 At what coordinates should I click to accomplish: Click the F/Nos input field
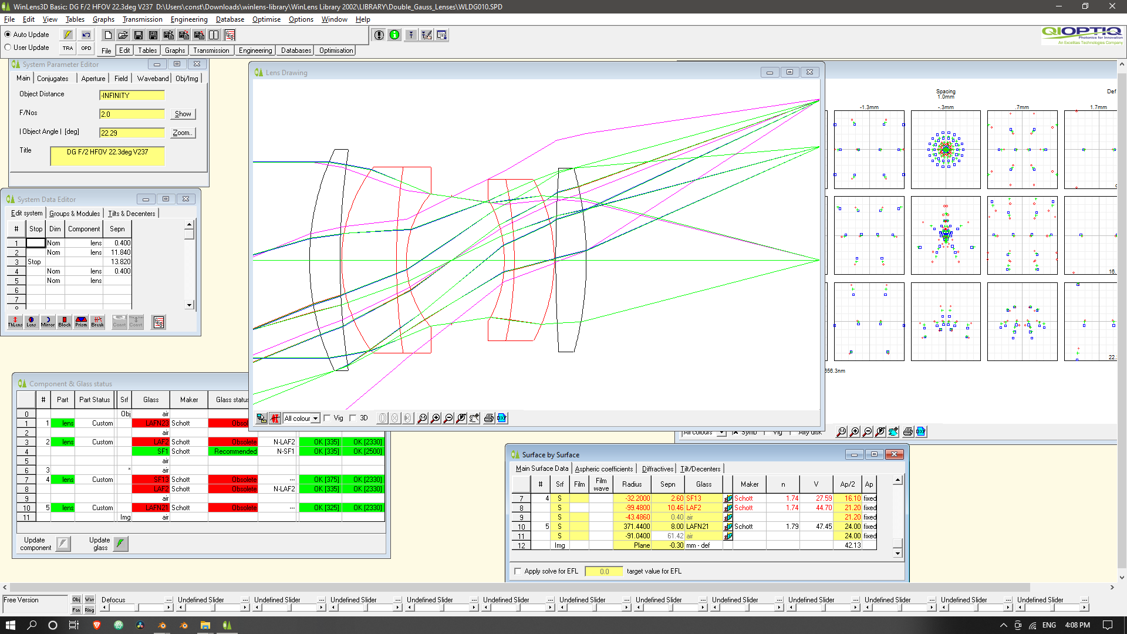tap(131, 114)
